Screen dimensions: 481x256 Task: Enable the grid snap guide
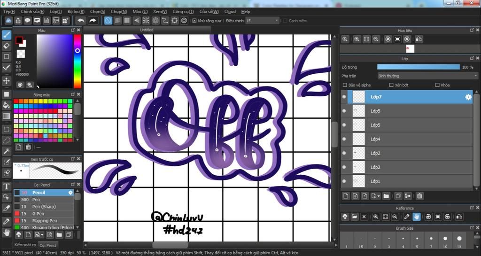(x=127, y=21)
